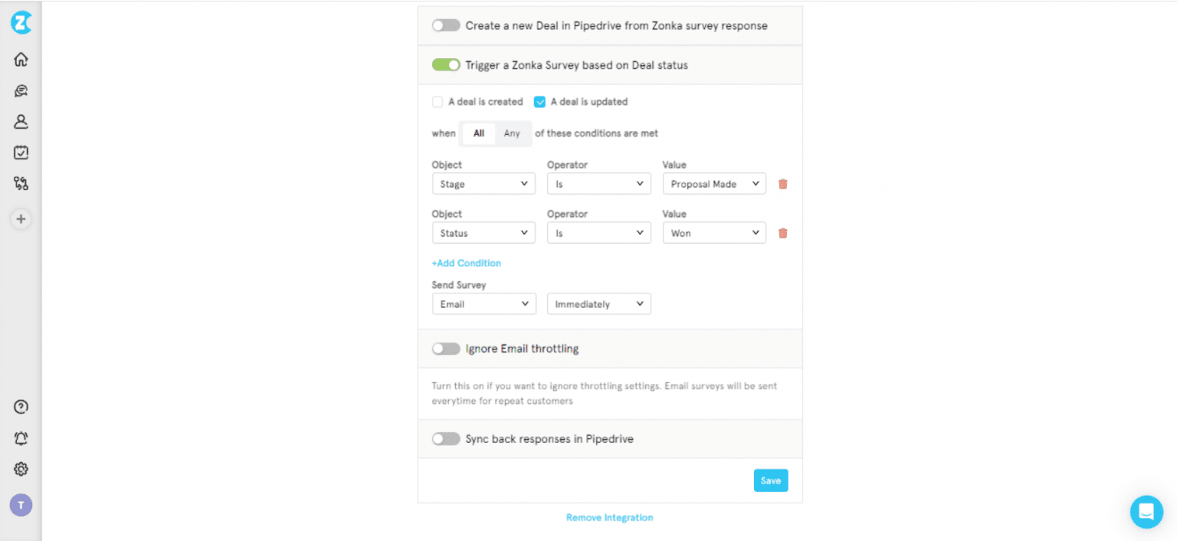Open the Home icon in sidebar
Viewport: 1177px width, 541px height.
point(21,59)
